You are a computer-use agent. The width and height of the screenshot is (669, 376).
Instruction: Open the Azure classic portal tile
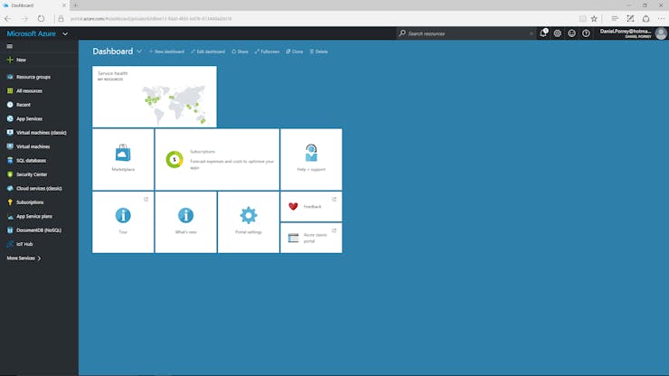(311, 238)
